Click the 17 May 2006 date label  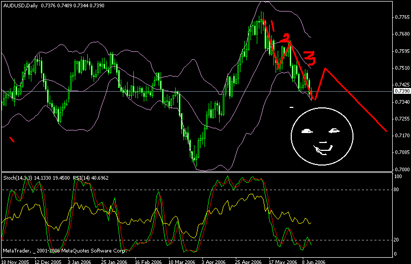[282, 261]
